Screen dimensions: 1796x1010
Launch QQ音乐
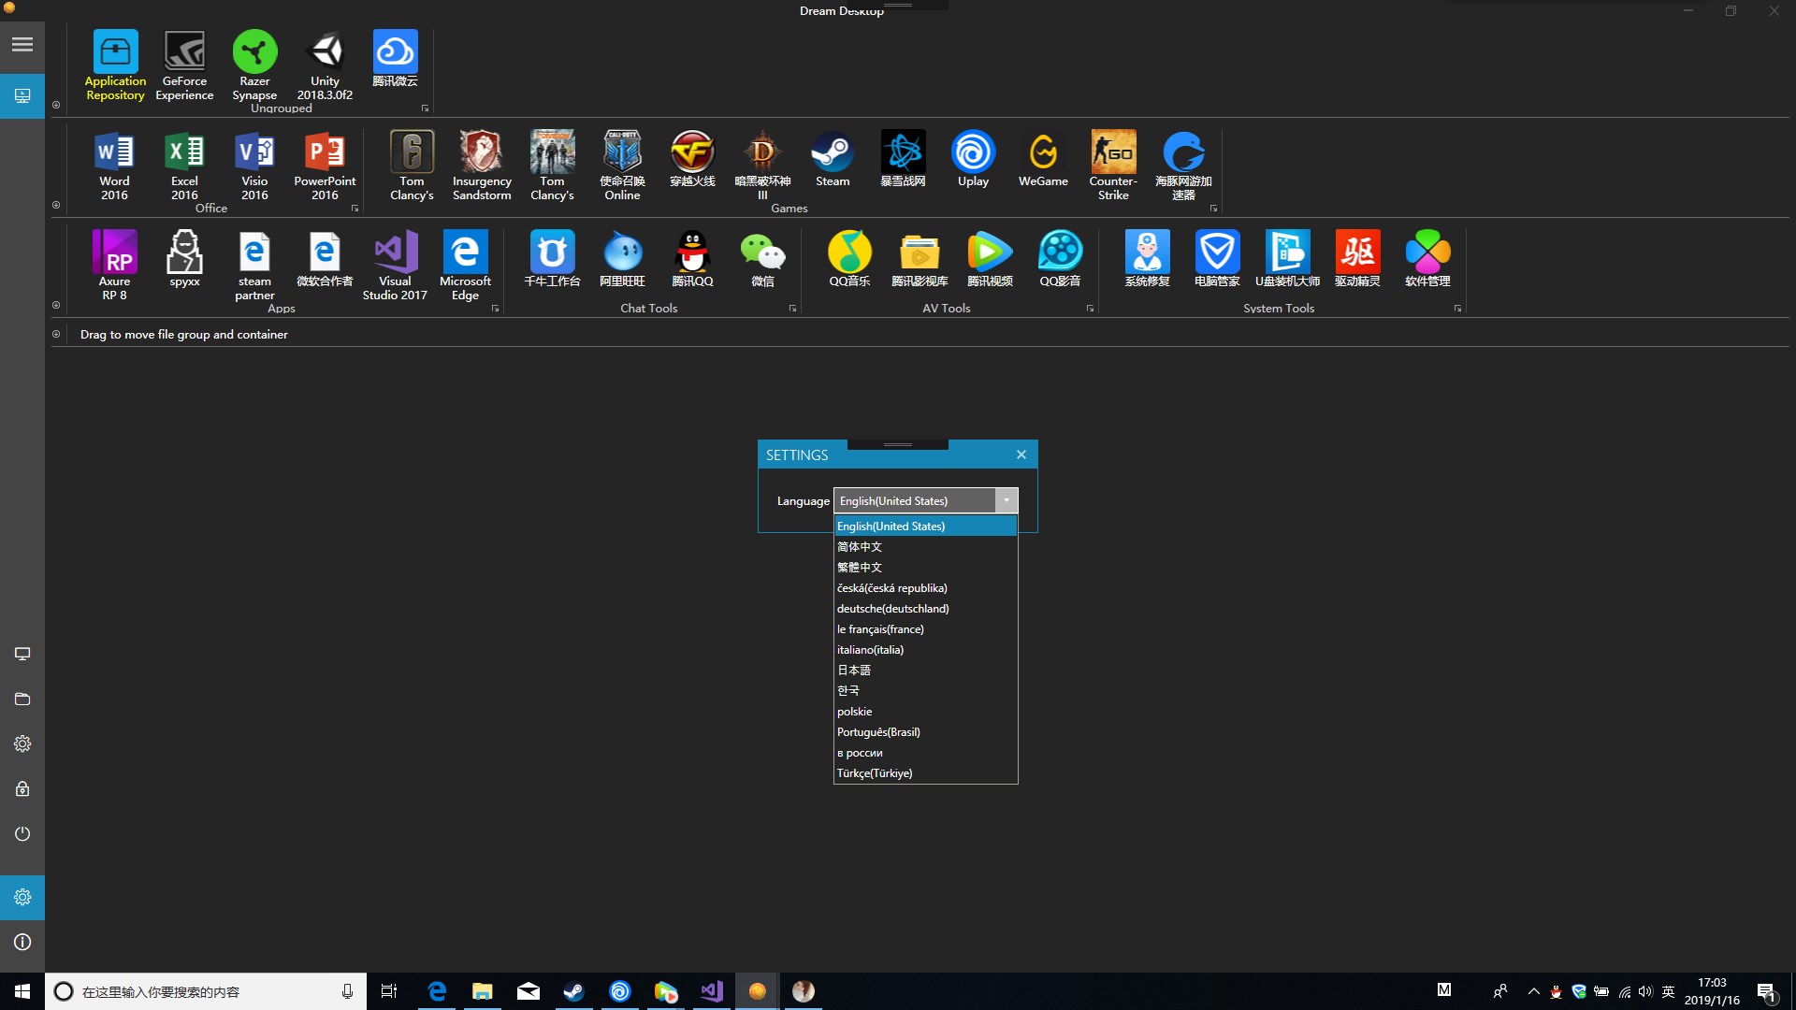[x=849, y=259]
